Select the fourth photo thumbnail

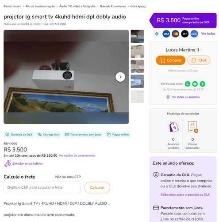point(137,81)
